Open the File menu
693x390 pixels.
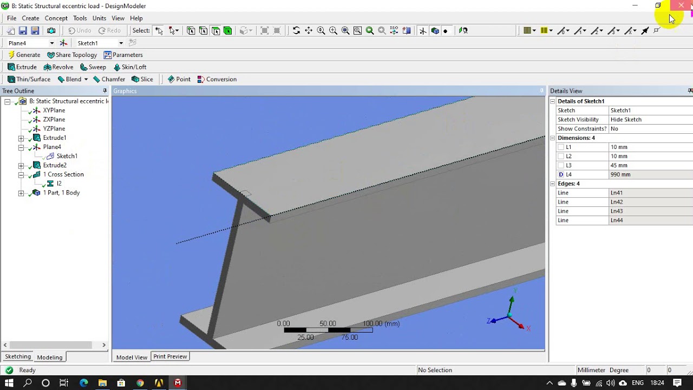[11, 18]
